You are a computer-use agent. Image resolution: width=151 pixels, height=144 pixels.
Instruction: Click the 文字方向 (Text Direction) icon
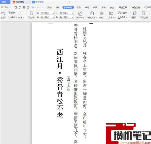click(x=111, y=14)
